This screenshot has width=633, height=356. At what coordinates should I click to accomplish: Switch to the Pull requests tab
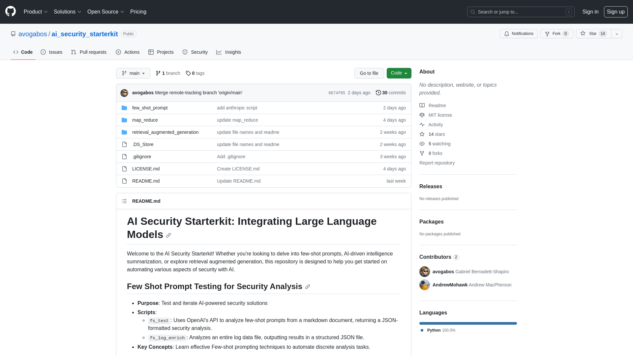click(x=89, y=52)
